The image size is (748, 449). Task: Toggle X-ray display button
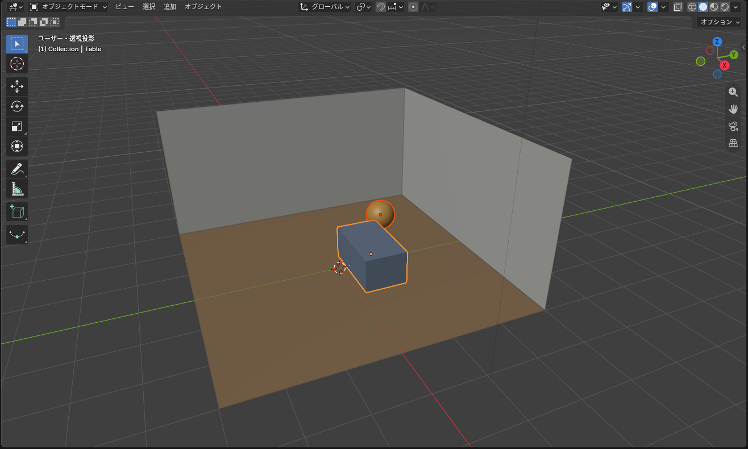point(678,7)
